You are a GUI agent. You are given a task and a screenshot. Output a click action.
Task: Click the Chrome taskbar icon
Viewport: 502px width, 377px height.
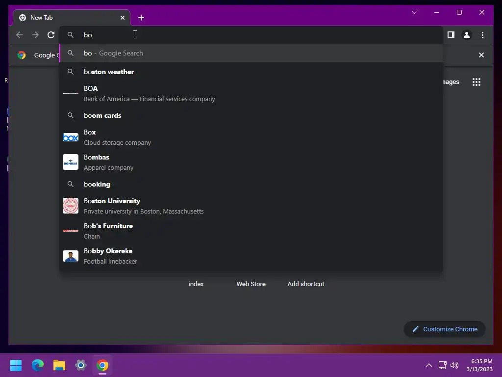[102, 365]
